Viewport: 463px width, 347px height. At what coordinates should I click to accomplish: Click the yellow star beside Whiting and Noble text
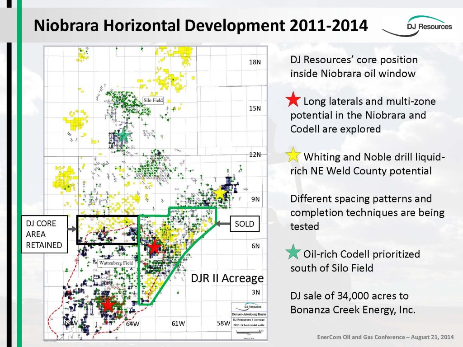[293, 155]
